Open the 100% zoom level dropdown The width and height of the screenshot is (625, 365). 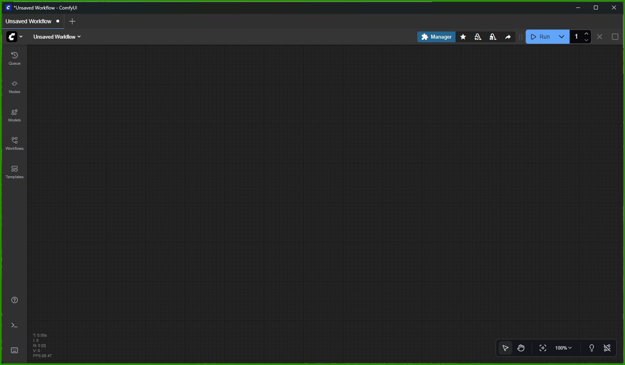pos(563,348)
